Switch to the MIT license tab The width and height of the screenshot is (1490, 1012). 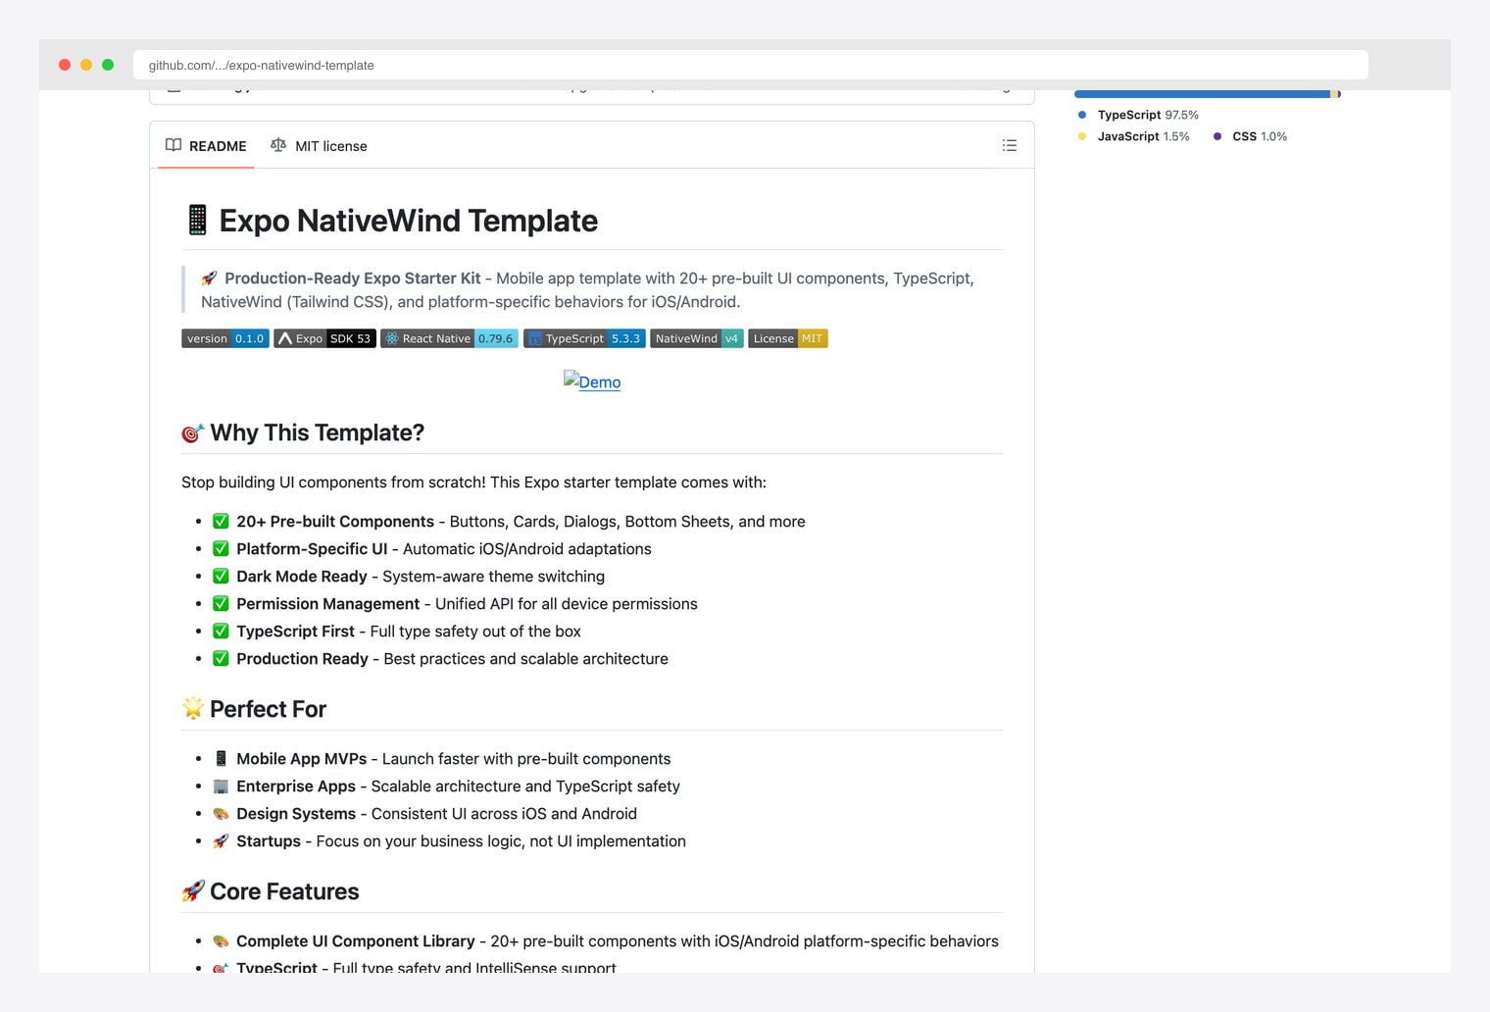(x=319, y=146)
